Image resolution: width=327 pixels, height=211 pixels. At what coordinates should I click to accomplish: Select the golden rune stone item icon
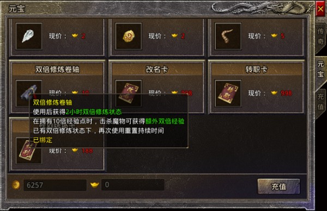(x=129, y=36)
